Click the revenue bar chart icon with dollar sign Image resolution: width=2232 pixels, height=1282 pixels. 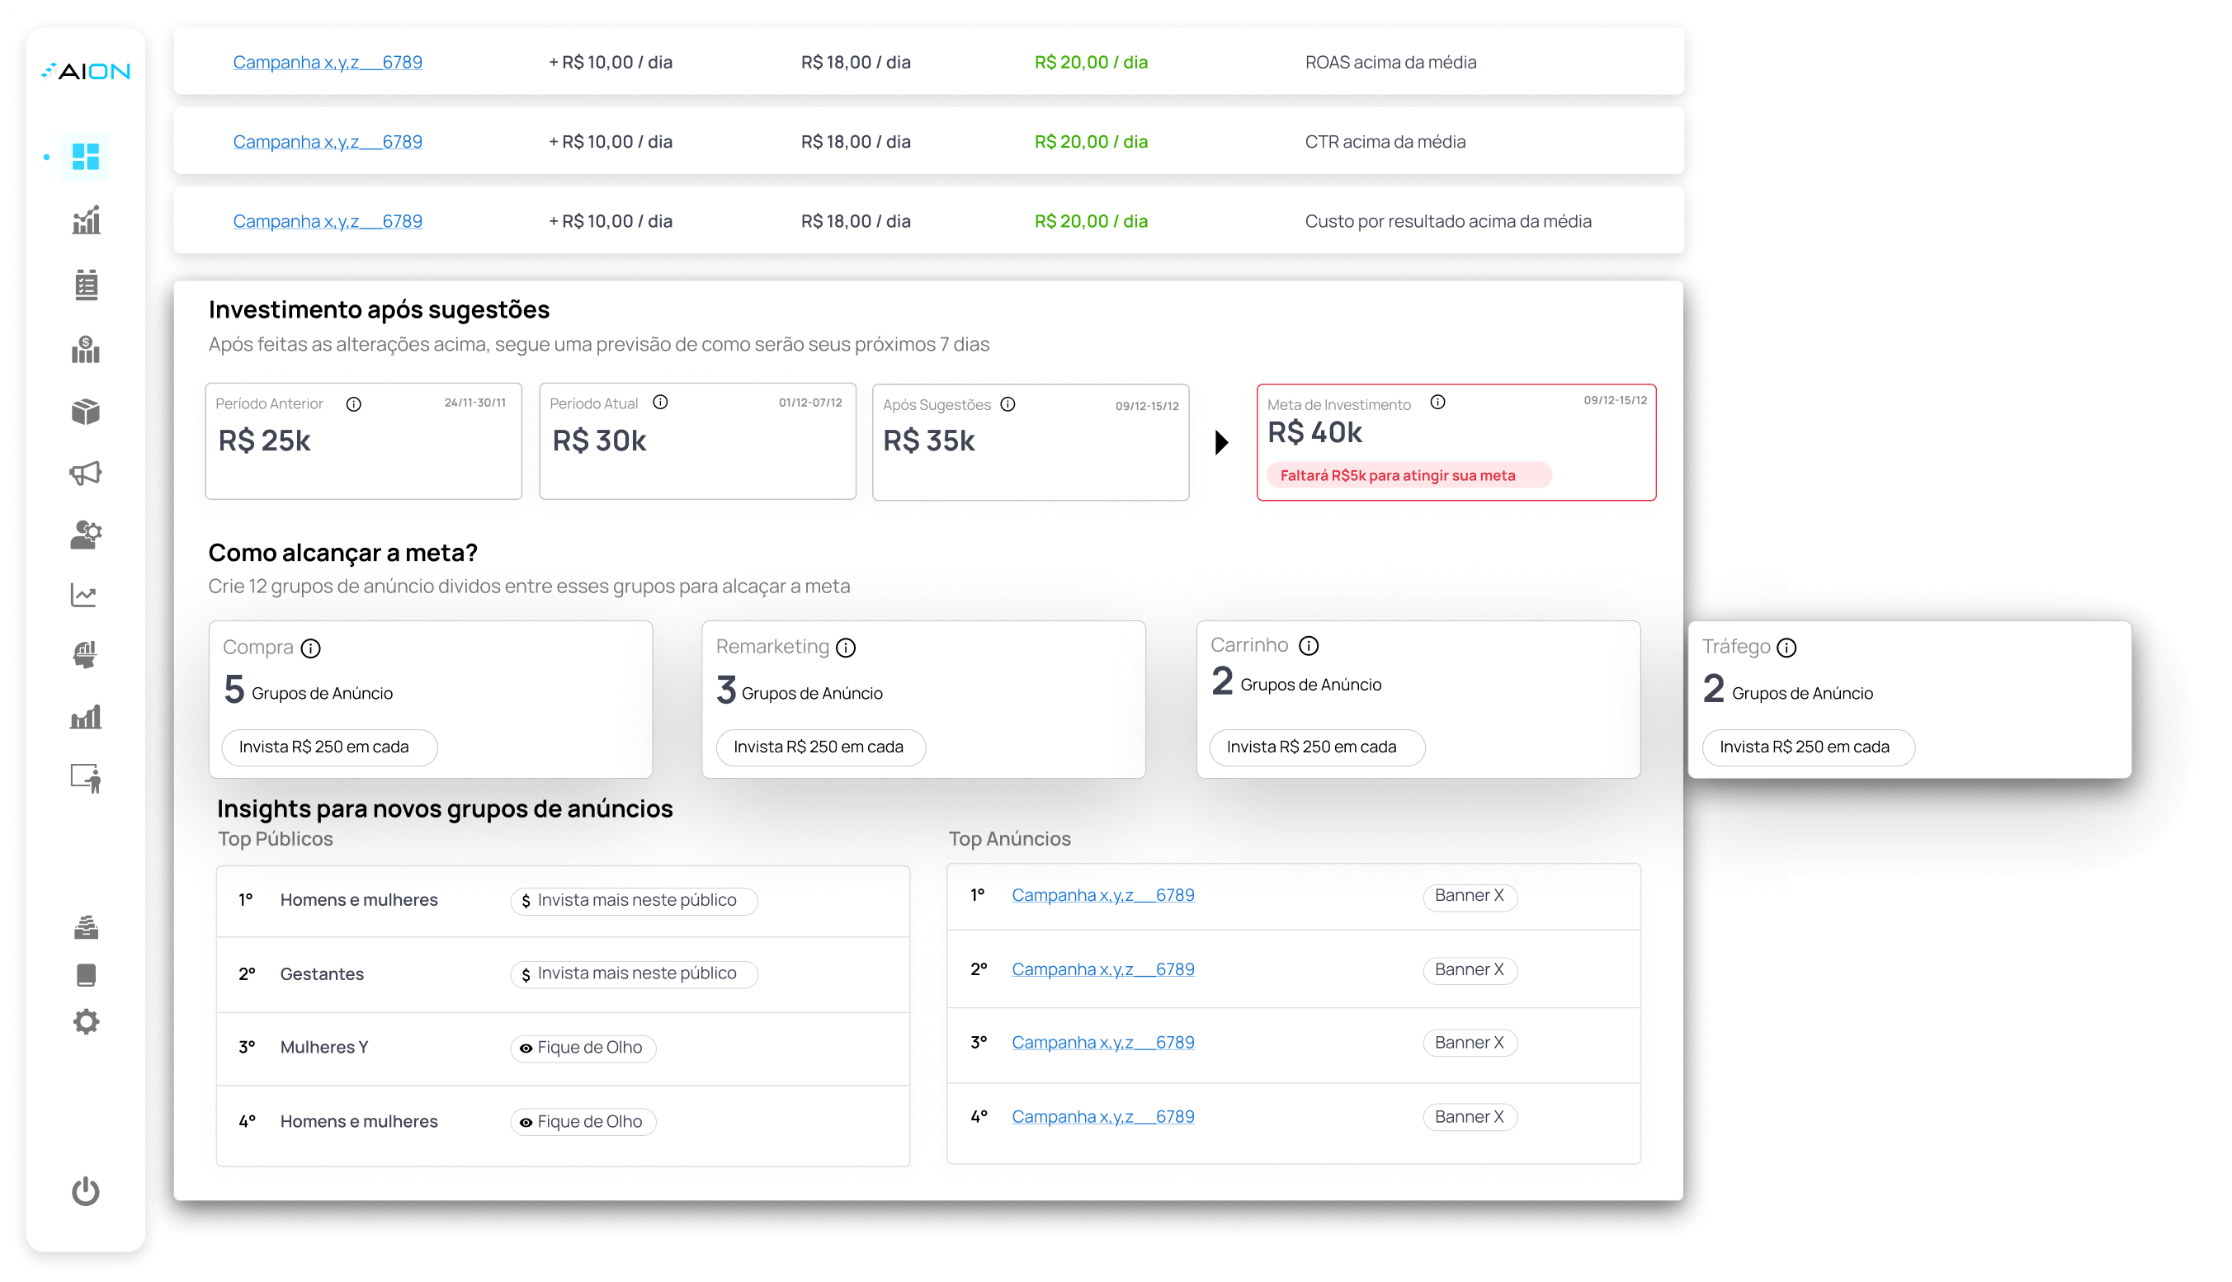(x=86, y=350)
